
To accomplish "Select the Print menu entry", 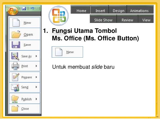I will (x=25, y=66).
